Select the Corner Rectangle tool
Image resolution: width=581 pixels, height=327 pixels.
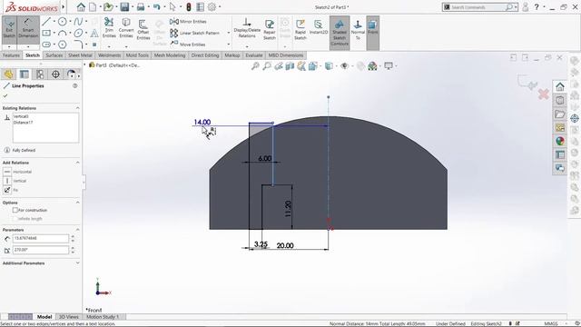tap(46, 33)
